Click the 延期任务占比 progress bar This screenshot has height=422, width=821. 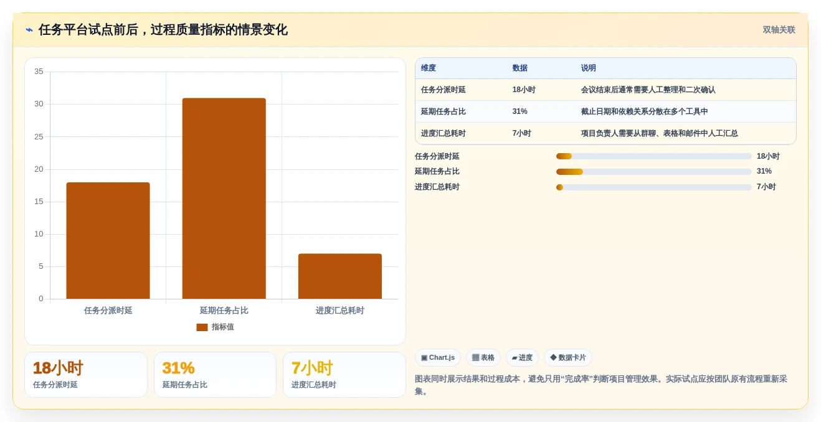coord(654,172)
